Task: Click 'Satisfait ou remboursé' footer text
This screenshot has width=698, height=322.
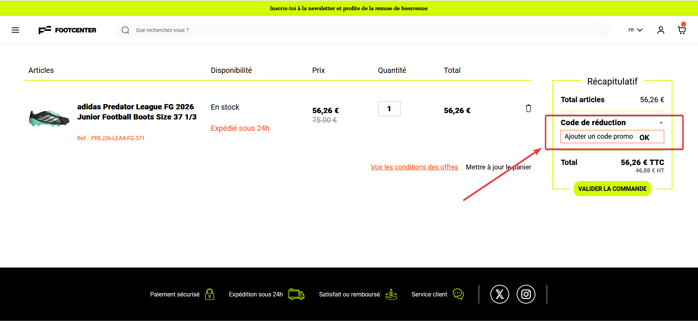Action: [350, 295]
